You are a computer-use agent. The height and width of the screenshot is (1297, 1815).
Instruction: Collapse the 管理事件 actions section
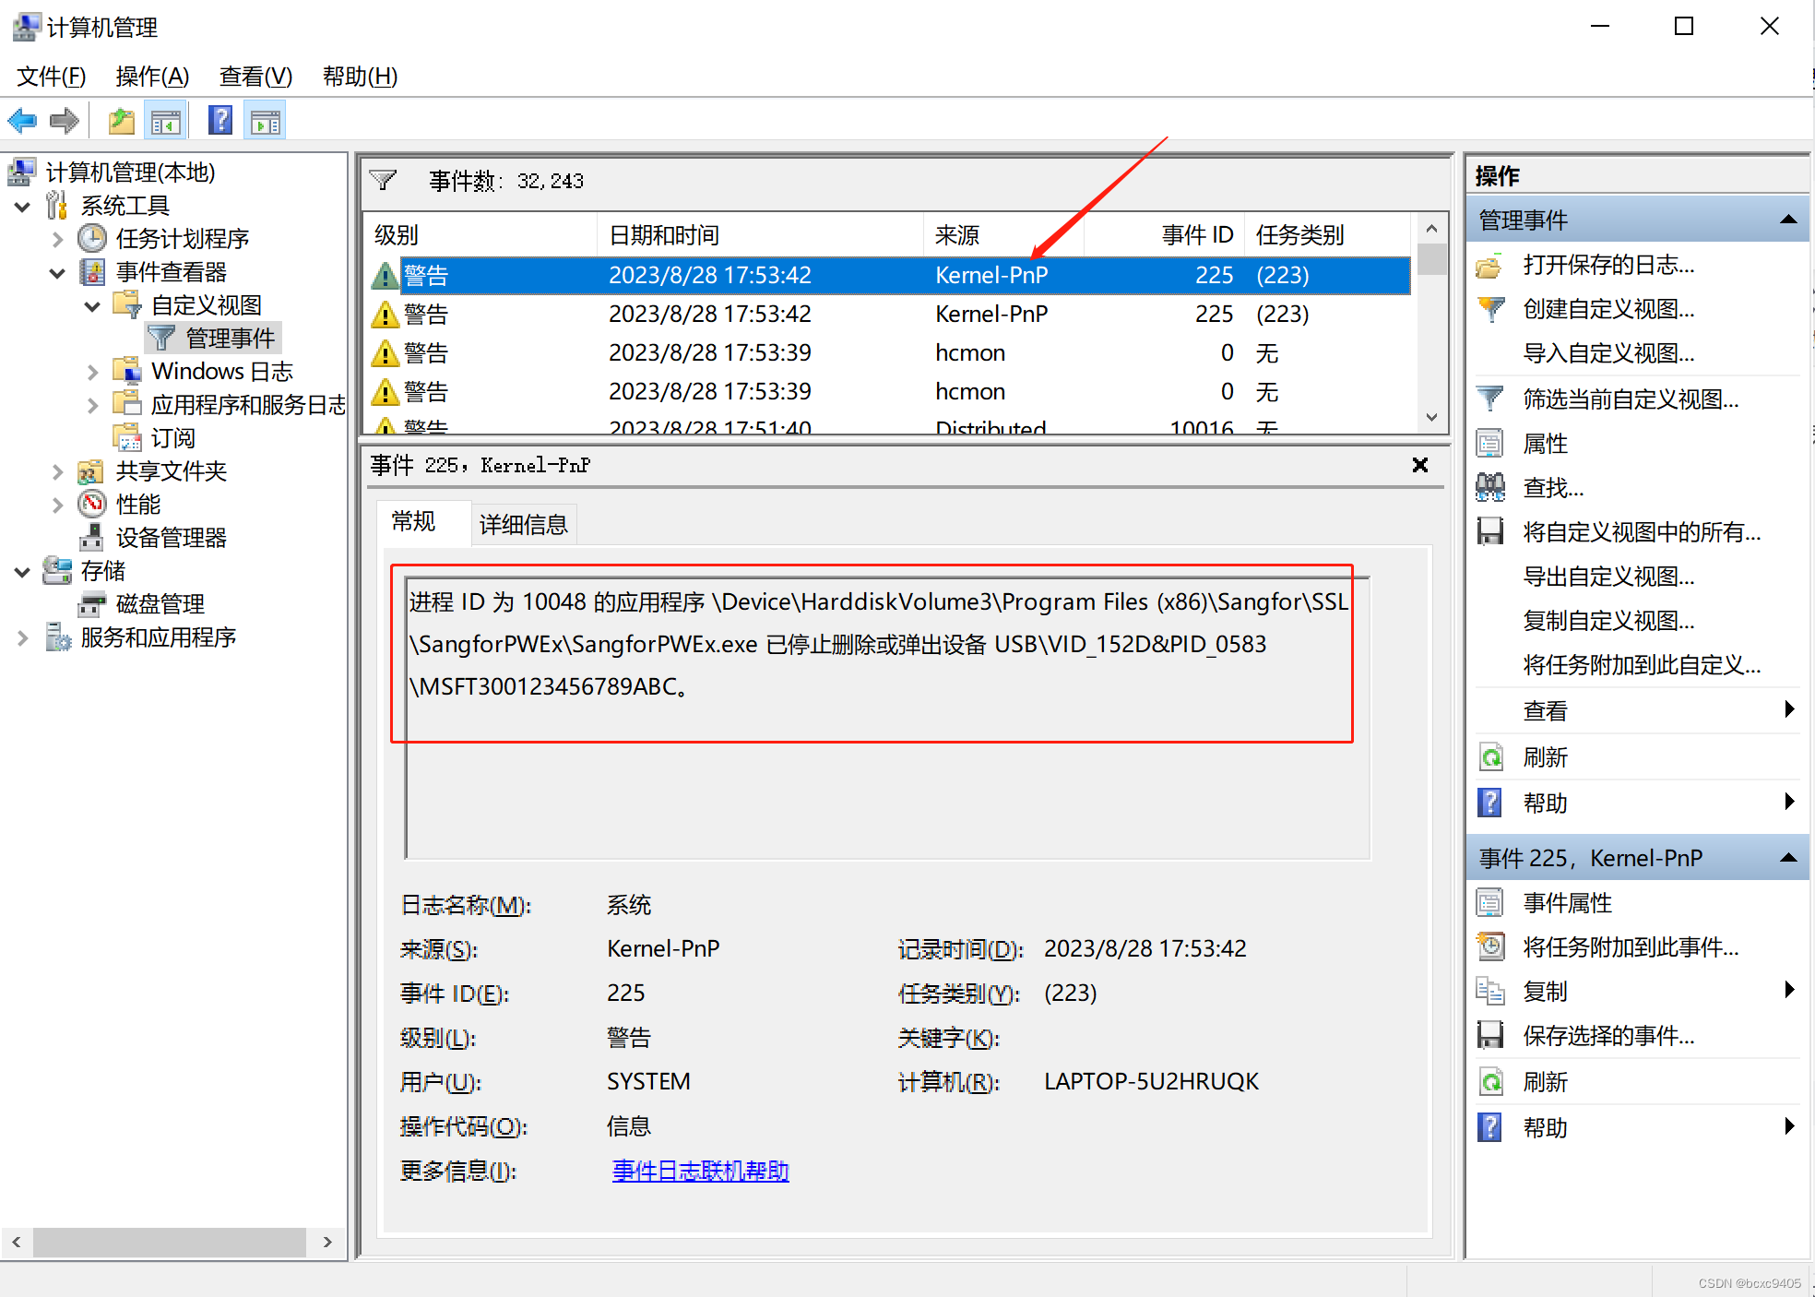click(1788, 220)
